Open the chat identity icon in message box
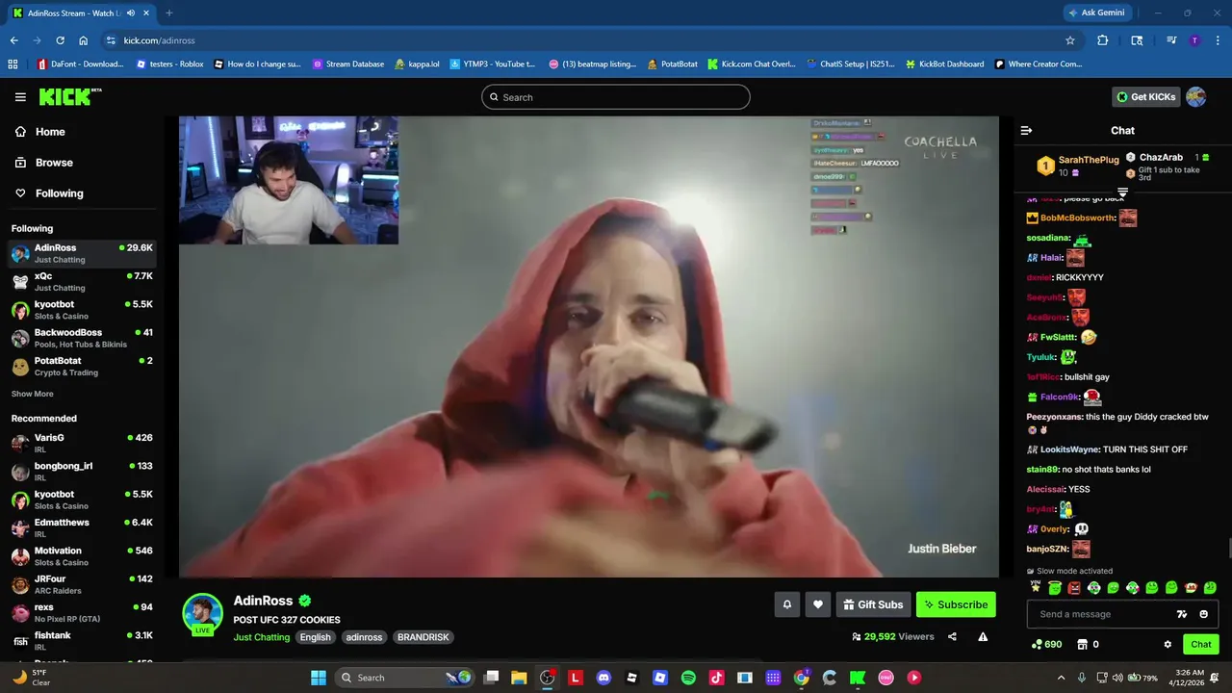This screenshot has width=1232, height=693. [x=1182, y=614]
